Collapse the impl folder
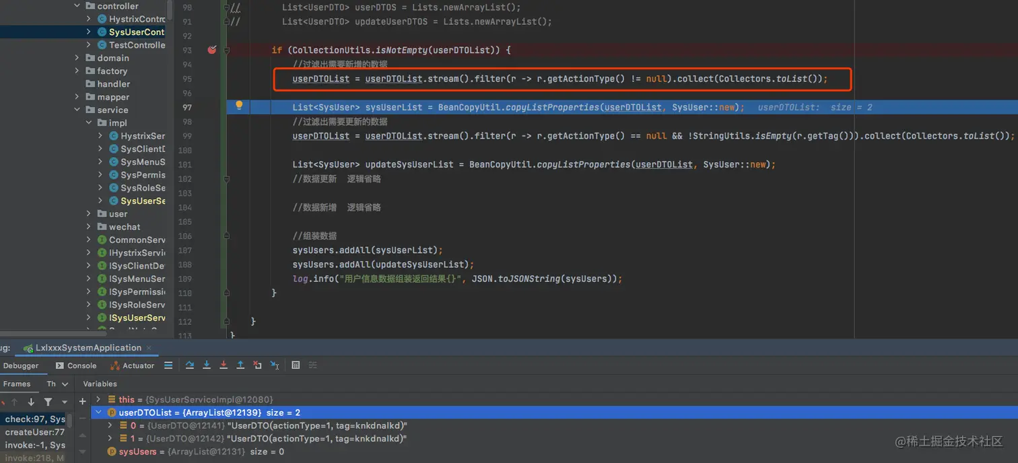This screenshot has height=463, width=1018. coord(89,122)
